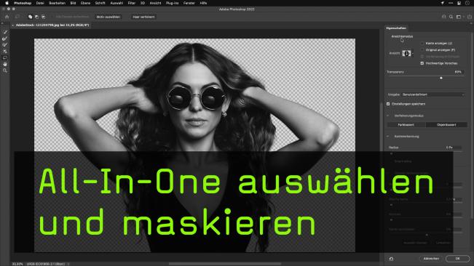Click Haar verfeinern button
This screenshot has width=474, height=266.
[x=143, y=17]
